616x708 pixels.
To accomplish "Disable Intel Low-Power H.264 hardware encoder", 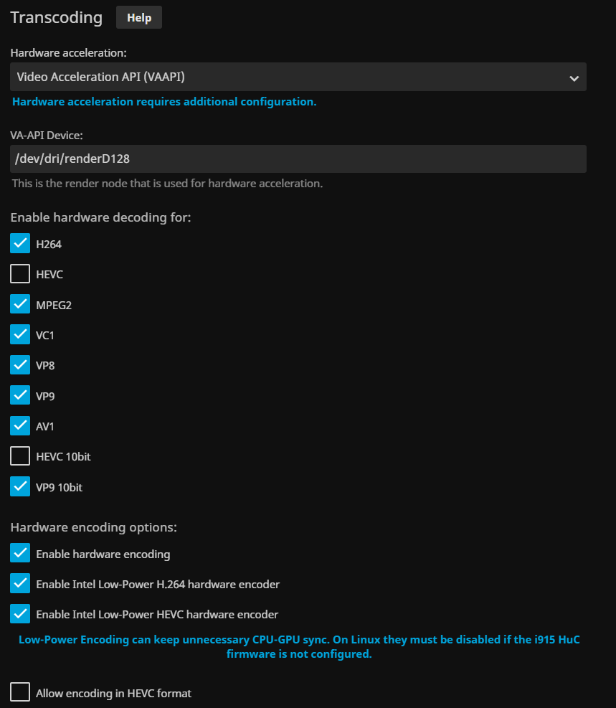I will click(20, 584).
